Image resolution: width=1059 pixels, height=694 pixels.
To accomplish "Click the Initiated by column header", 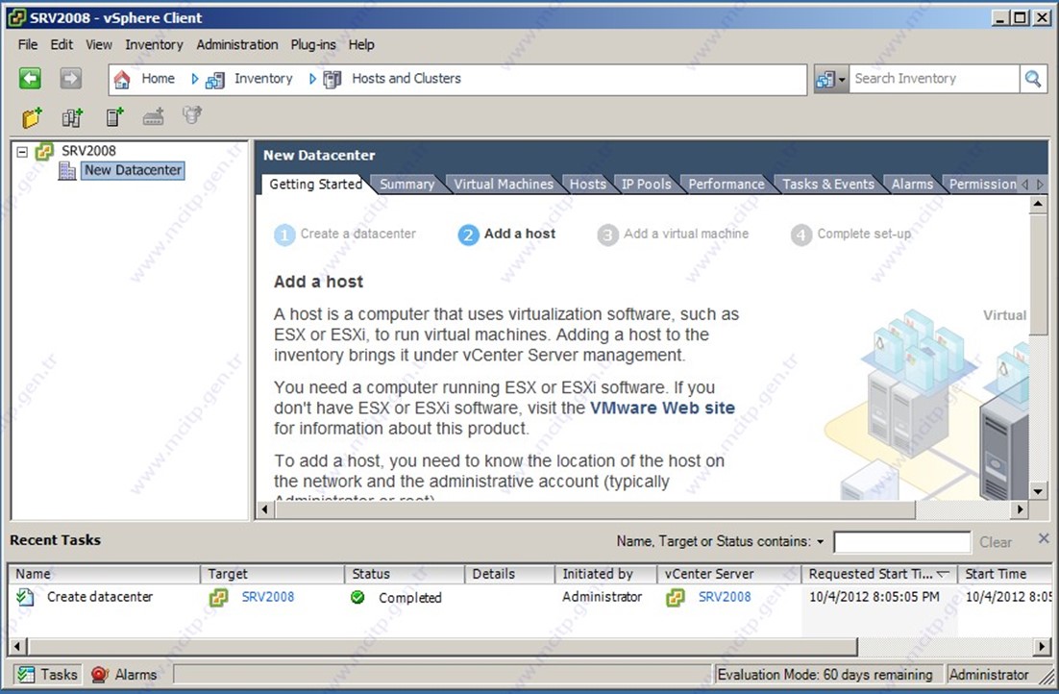I will pyautogui.click(x=605, y=574).
